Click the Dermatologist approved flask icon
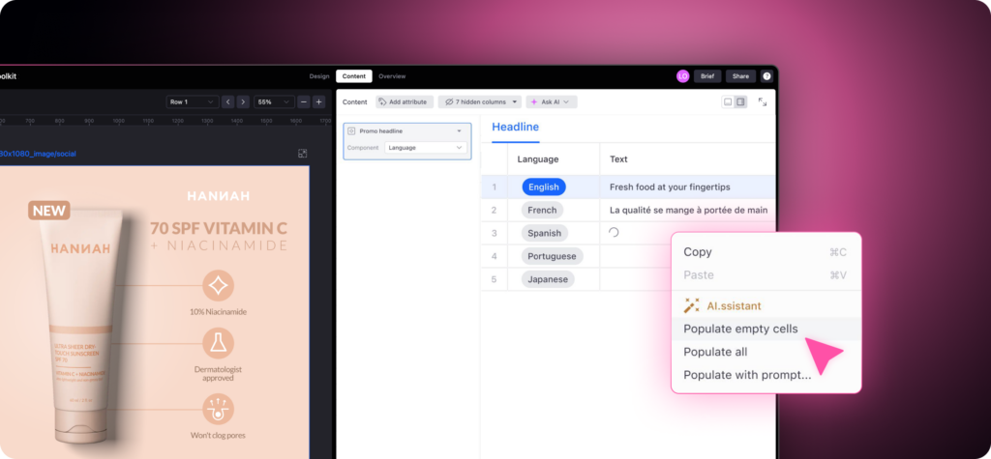 (x=218, y=343)
